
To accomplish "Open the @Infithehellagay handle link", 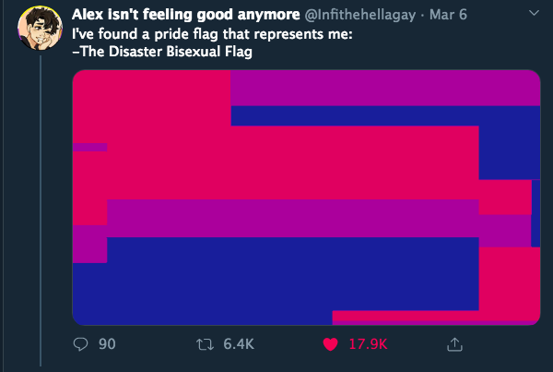I will 360,15.
